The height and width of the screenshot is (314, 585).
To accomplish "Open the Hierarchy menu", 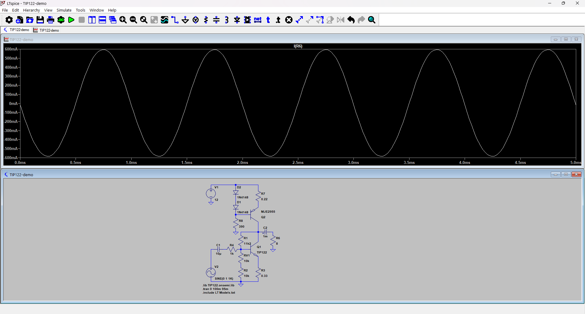I will pyautogui.click(x=31, y=10).
